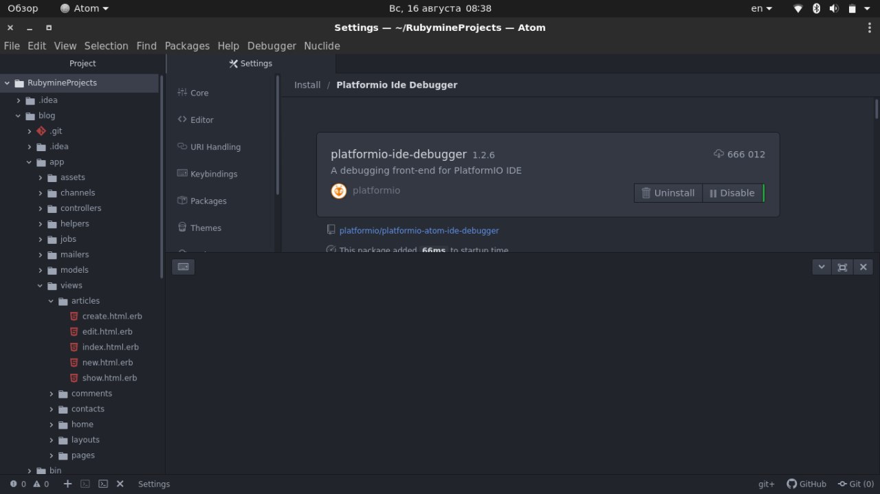The height and width of the screenshot is (494, 880).
Task: Click the repository book icon beside platformio link
Action: pos(331,230)
